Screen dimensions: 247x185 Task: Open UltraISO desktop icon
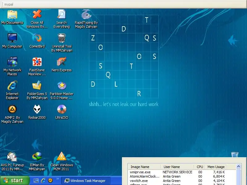click(61, 112)
